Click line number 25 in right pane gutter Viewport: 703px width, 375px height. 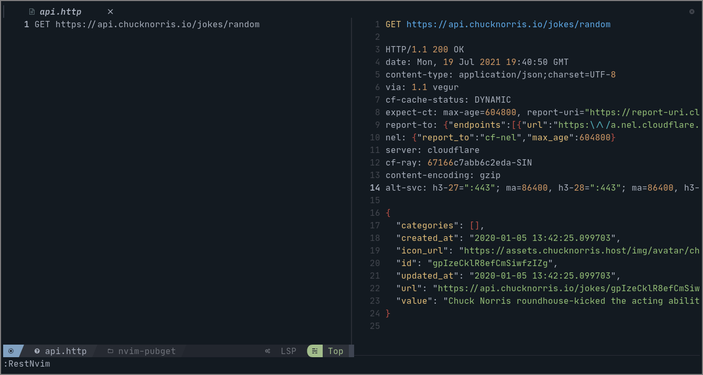pos(375,326)
